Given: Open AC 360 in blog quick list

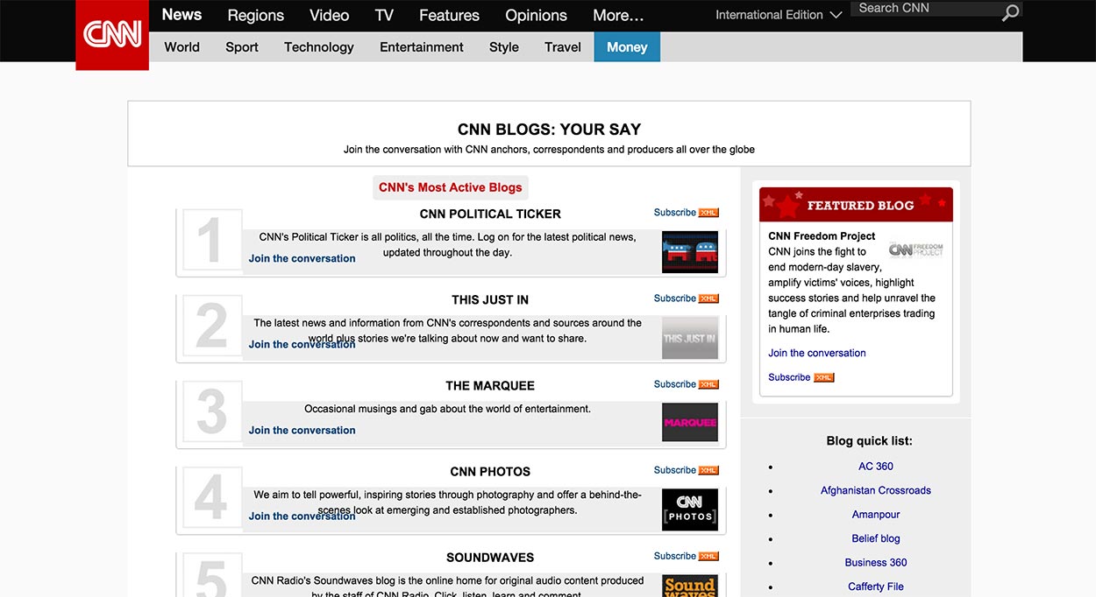Looking at the screenshot, I should (876, 467).
